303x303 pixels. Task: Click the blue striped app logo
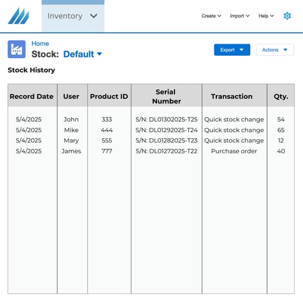(x=18, y=16)
